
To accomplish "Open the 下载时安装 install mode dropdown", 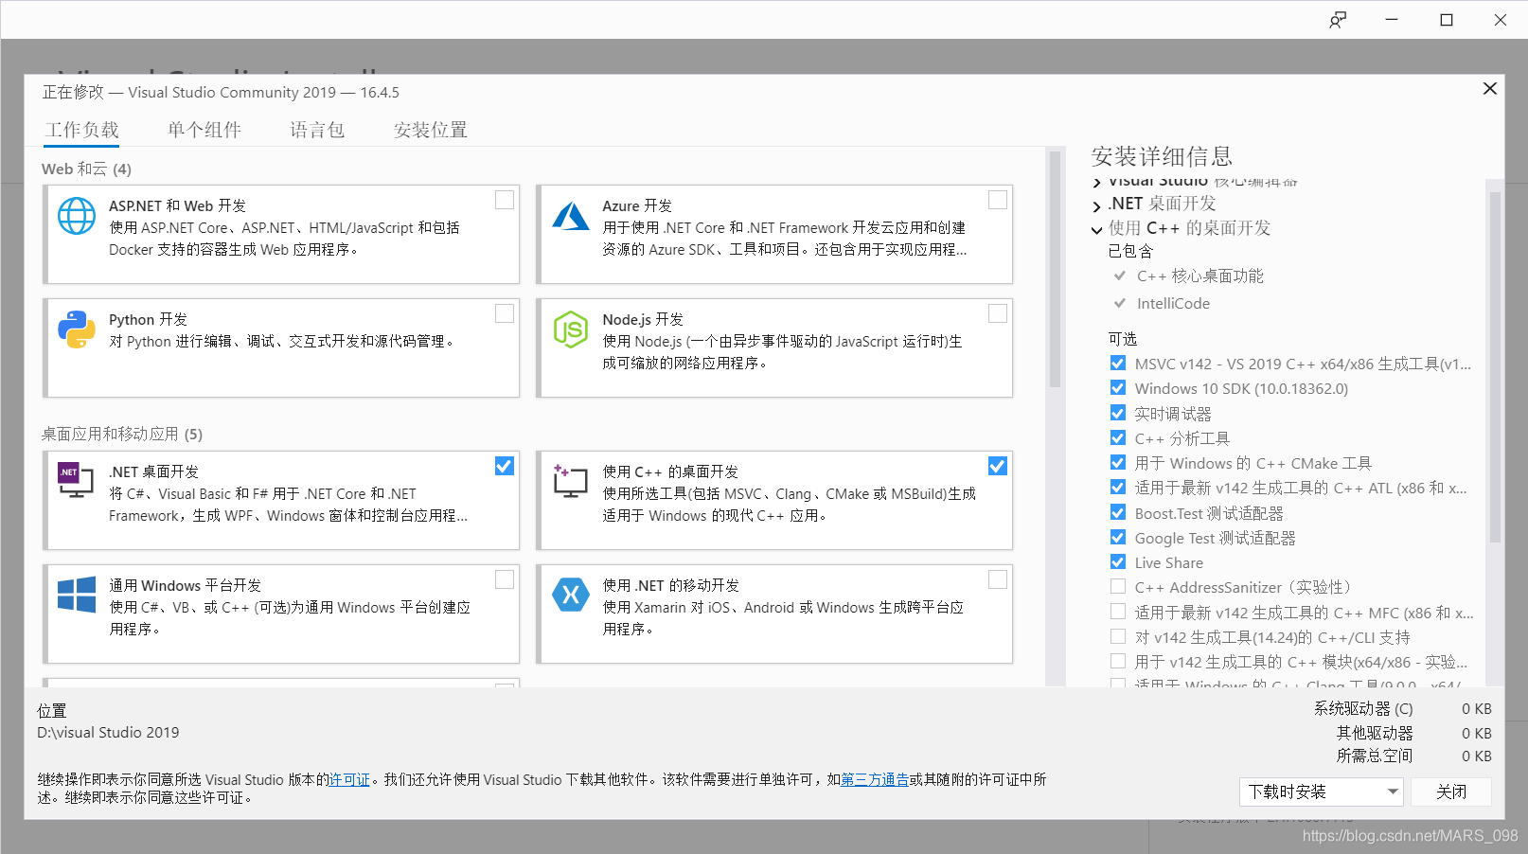I will coord(1322,792).
